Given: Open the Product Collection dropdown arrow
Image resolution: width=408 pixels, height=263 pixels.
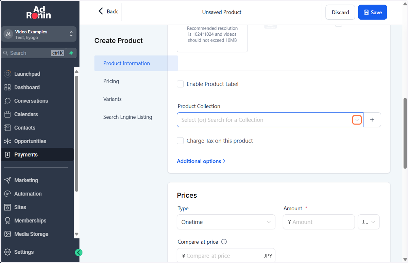Looking at the screenshot, I should (x=357, y=120).
